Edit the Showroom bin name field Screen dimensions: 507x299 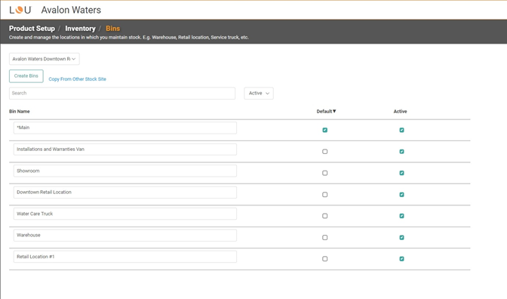click(125, 171)
